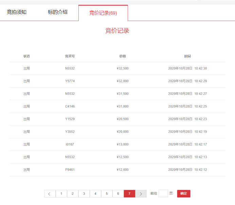Focus the page number input field
The image size is (235, 205).
pyautogui.click(x=163, y=194)
